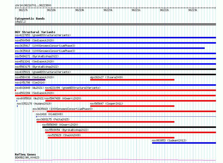Select the thin blue nsv1416 variant line

[126, 117]
